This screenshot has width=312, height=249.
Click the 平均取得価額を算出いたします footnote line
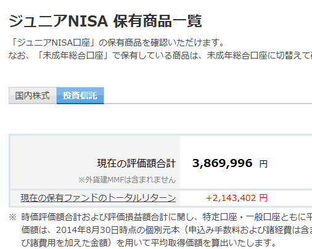click(149, 243)
